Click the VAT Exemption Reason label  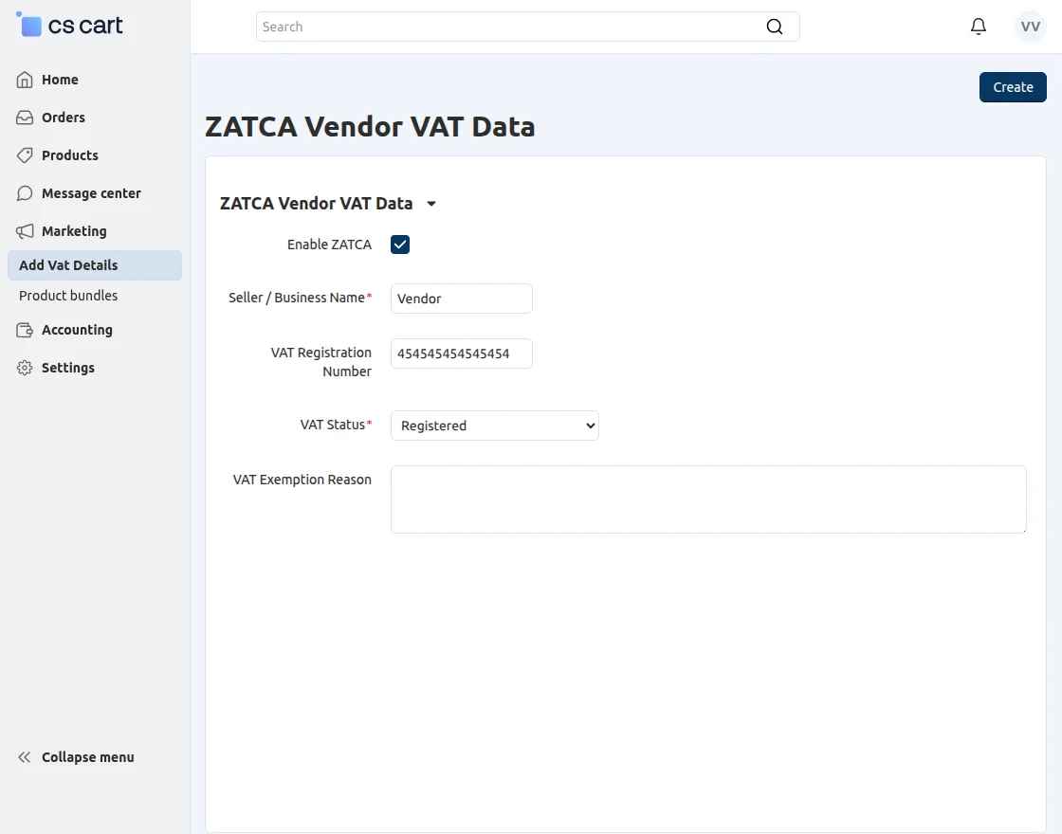(x=302, y=480)
